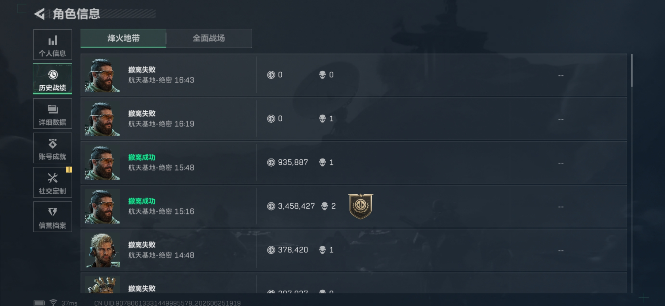Go back using the arrow beside 角色信息

point(39,14)
